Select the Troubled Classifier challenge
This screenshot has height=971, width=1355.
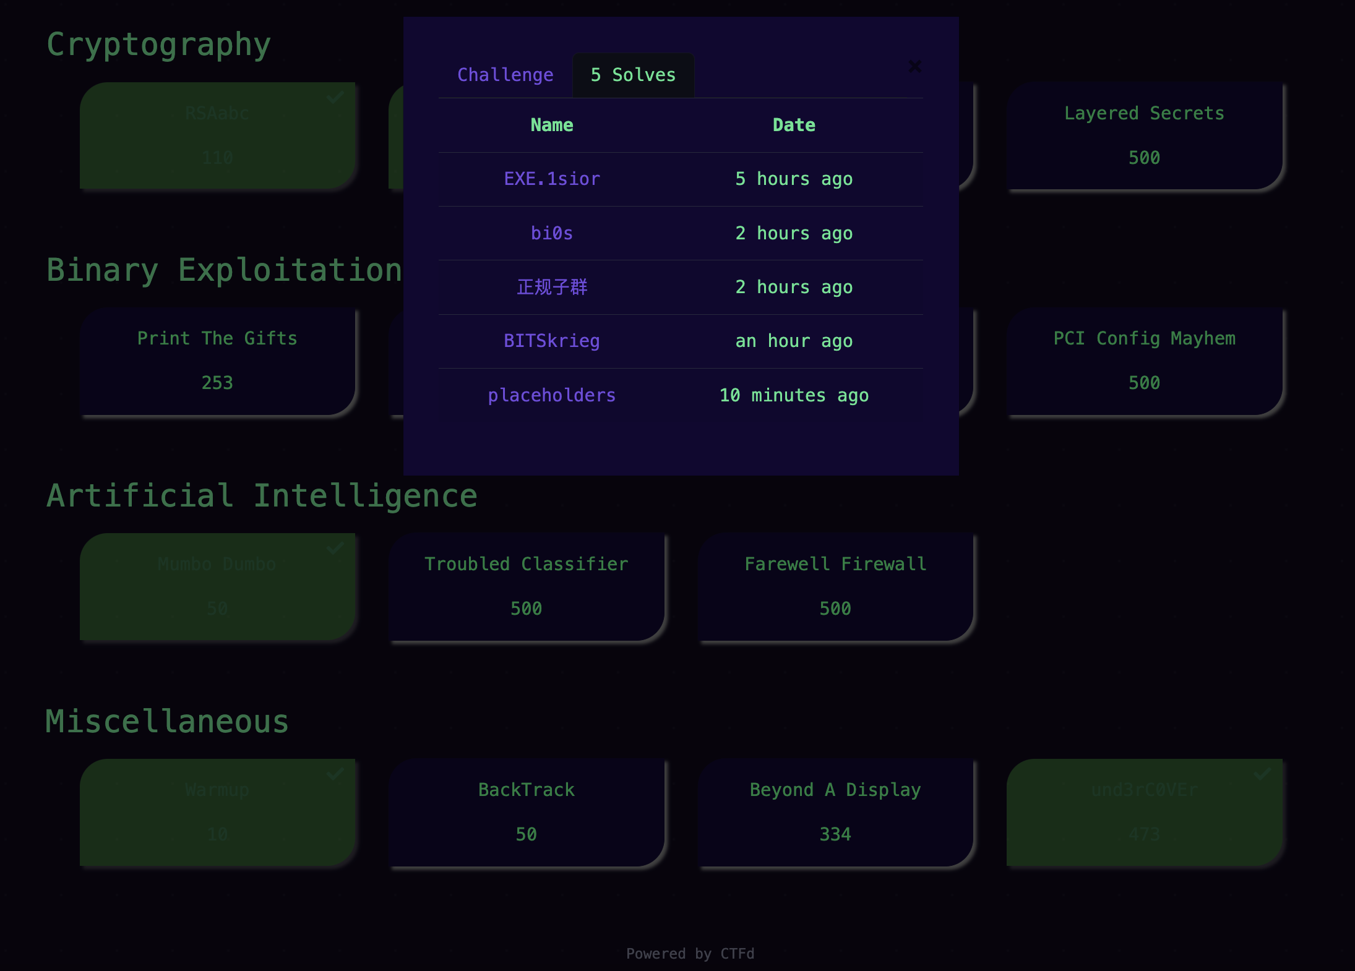pos(526,586)
